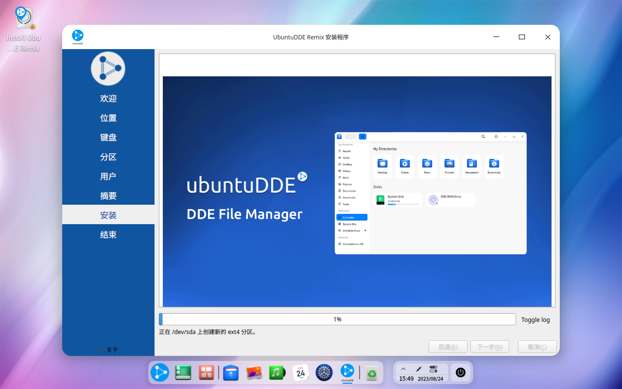622x389 pixels.
Task: Click the 1% installation progress bar
Action: 337,319
